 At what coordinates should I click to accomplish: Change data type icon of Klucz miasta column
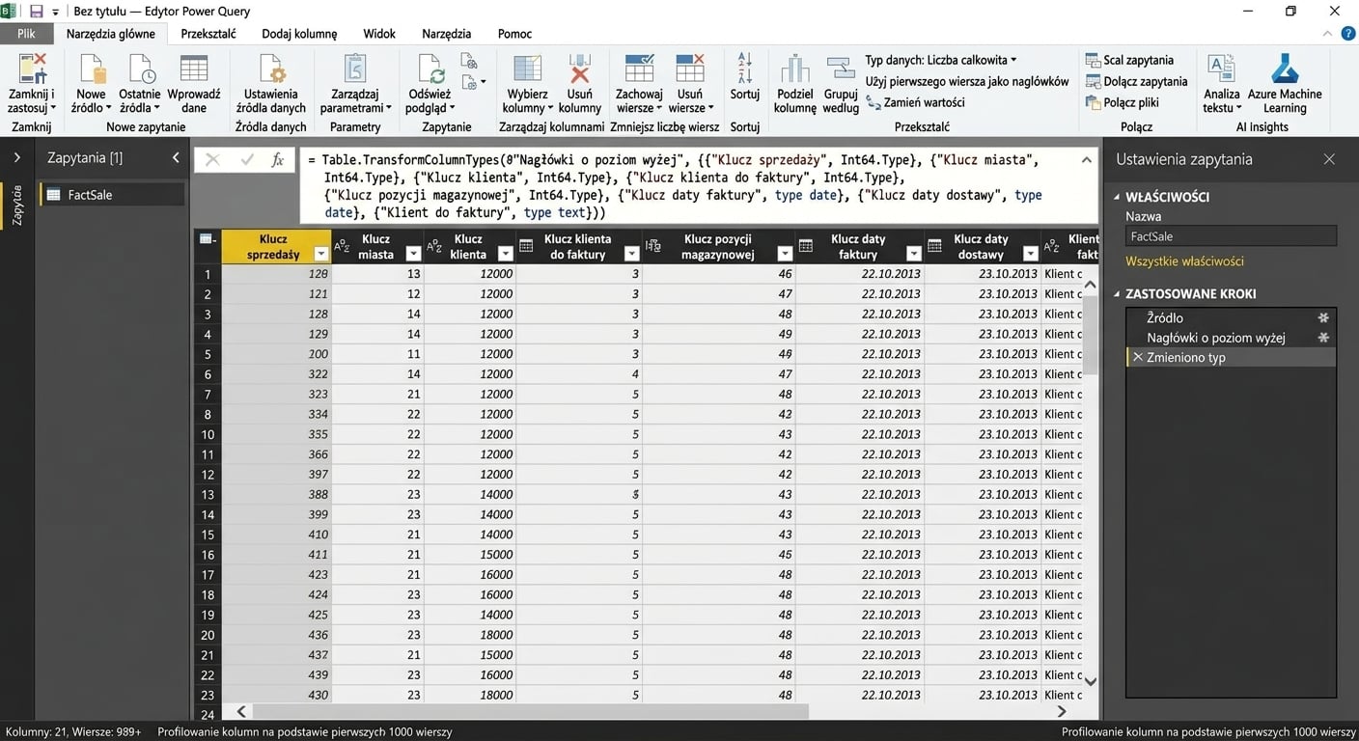[342, 247]
